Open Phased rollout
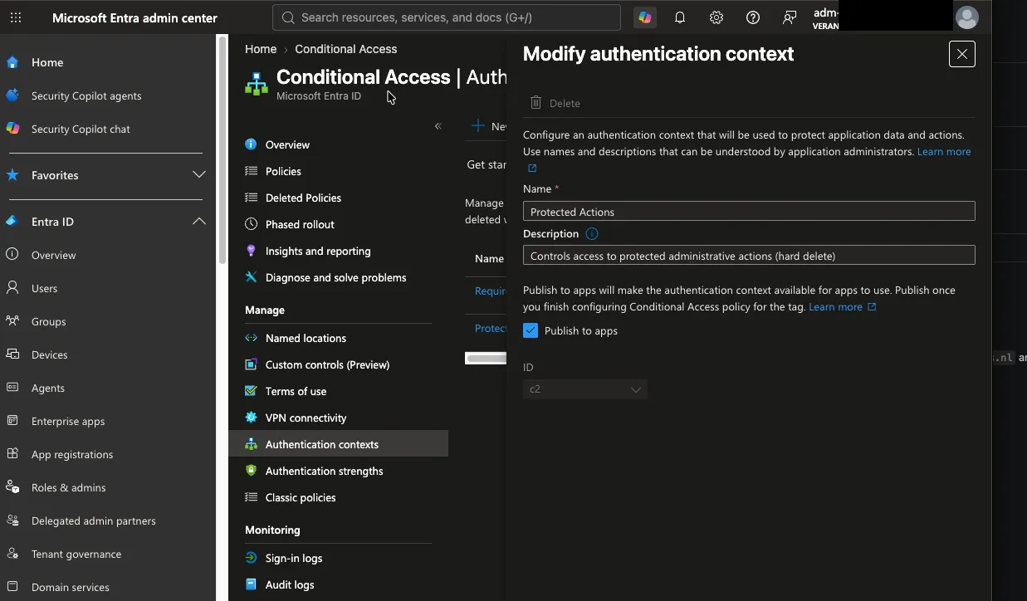Viewport: 1027px width, 601px height. pos(300,224)
